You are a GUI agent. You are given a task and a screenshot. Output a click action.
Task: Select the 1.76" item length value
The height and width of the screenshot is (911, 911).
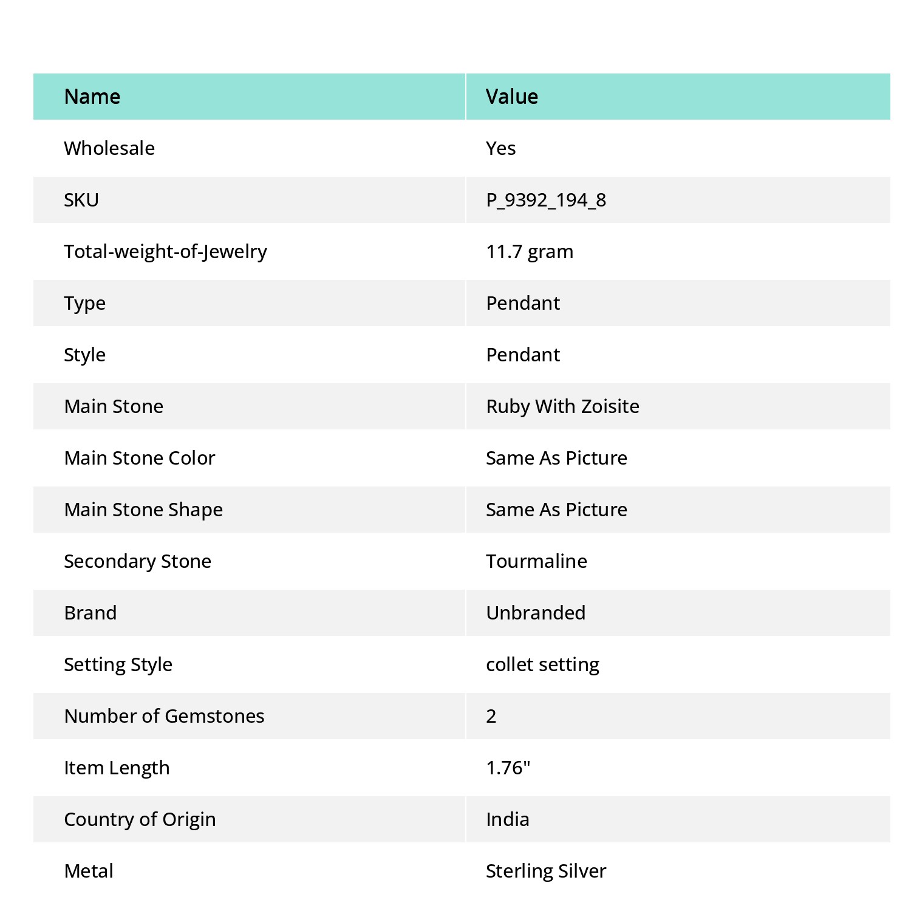508,768
